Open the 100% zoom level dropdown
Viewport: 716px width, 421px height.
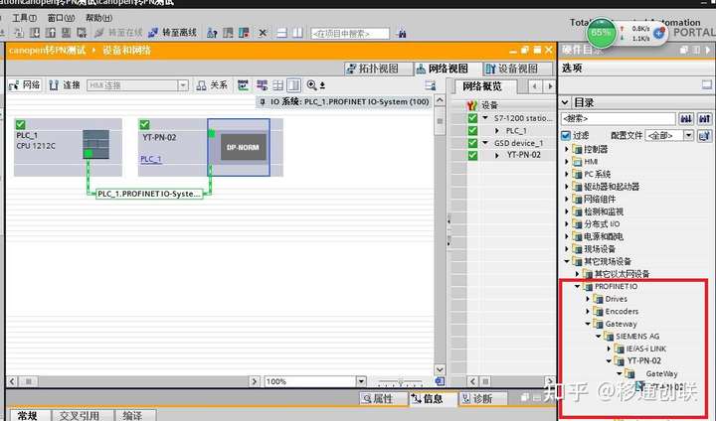[361, 381]
